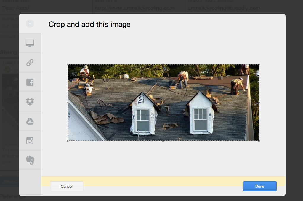This screenshot has height=201, width=303.
Task: Click the bottom-center crop handle
Action: coord(163,141)
